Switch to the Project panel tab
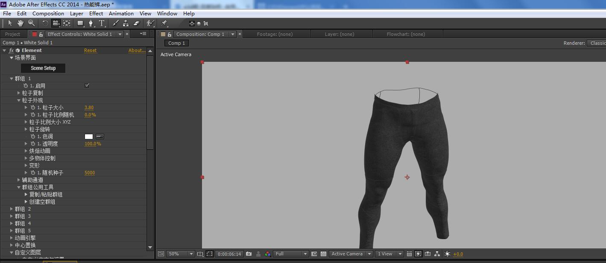This screenshot has height=263, width=606. click(x=12, y=34)
